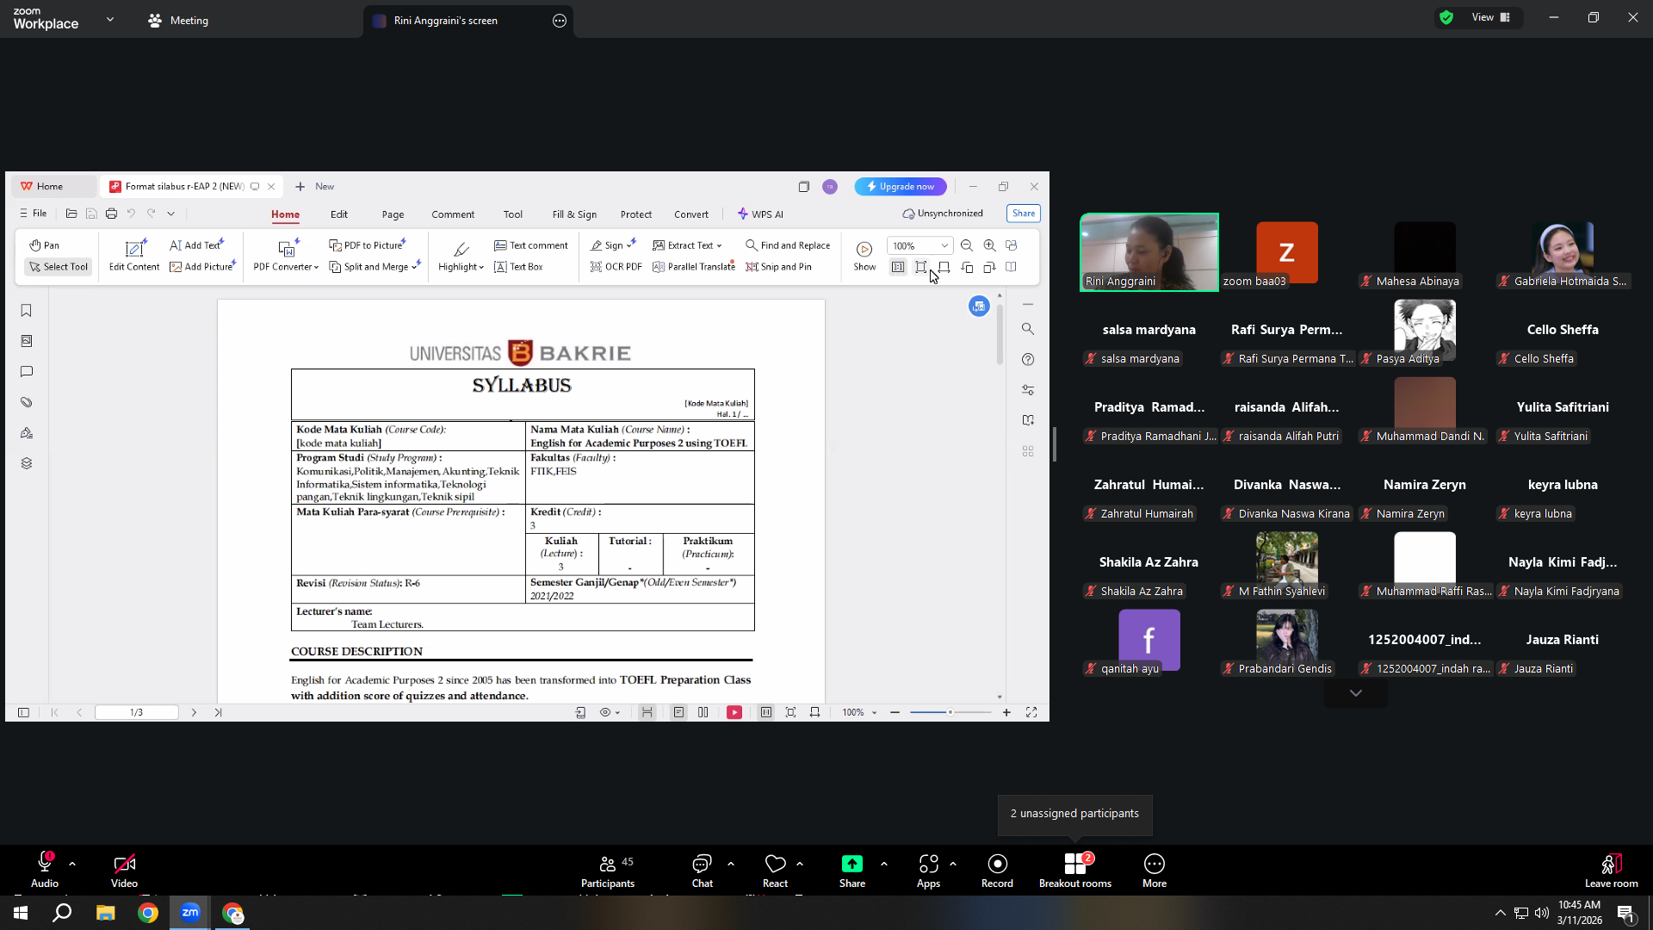
Task: Click the print icon in WPS quick access bar
Action: 111,214
